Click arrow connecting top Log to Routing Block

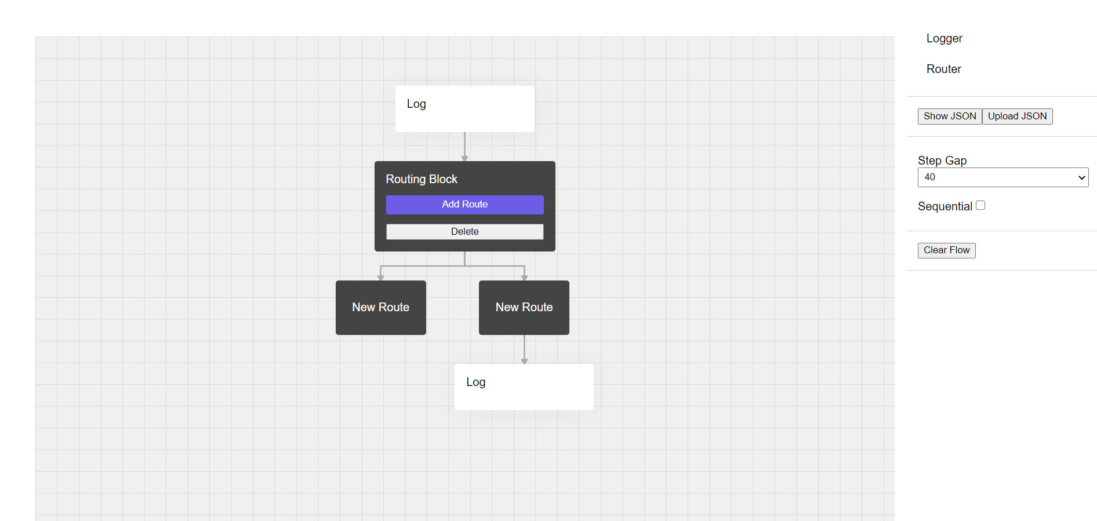point(464,146)
